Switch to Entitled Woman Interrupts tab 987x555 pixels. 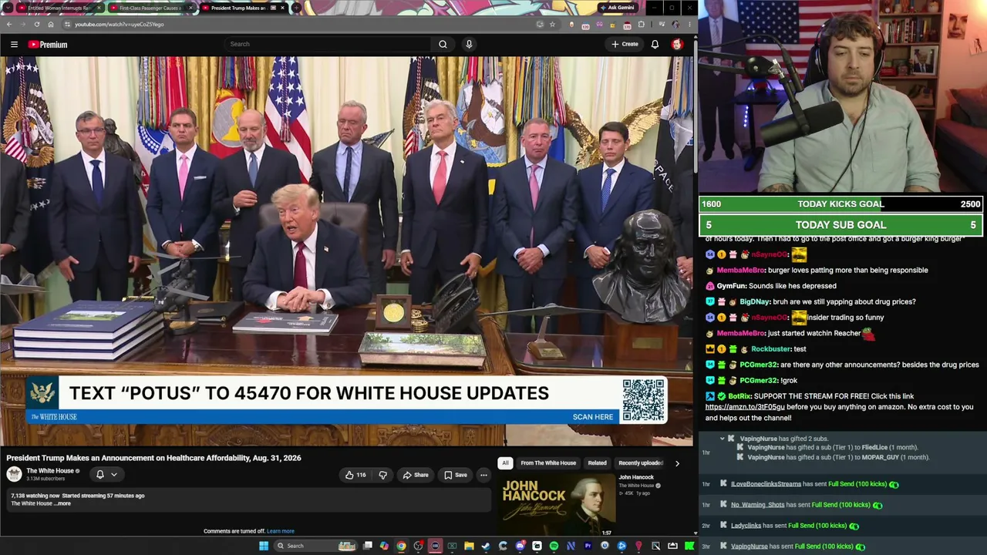tap(59, 8)
